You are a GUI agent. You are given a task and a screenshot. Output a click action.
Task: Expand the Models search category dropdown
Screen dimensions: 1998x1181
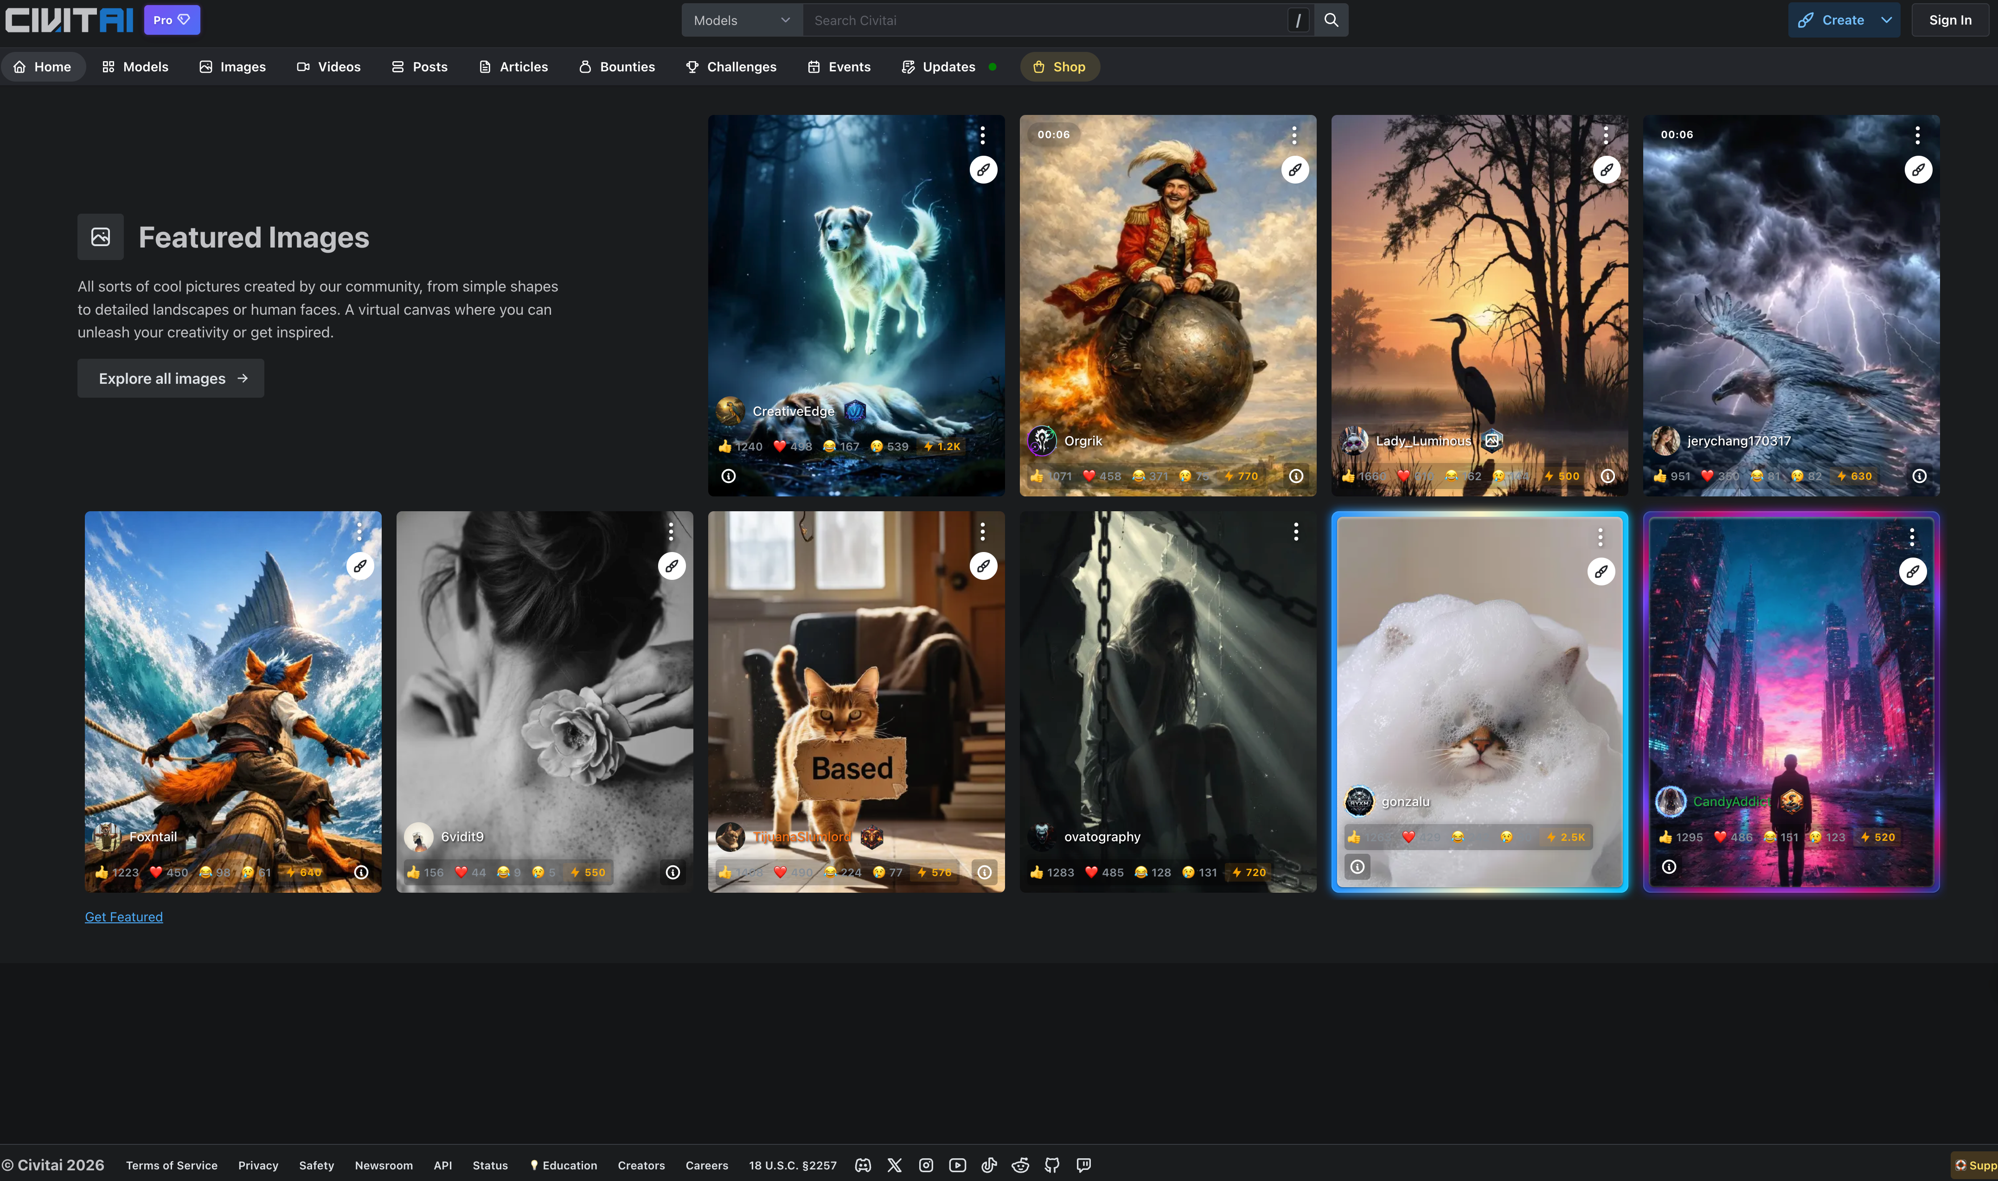pos(742,20)
